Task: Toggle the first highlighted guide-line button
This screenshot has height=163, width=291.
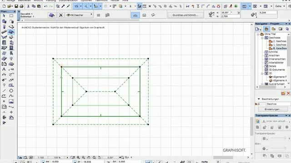Action: [x=76, y=6]
